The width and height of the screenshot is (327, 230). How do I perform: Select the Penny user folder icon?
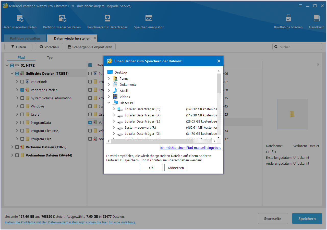click(x=115, y=78)
